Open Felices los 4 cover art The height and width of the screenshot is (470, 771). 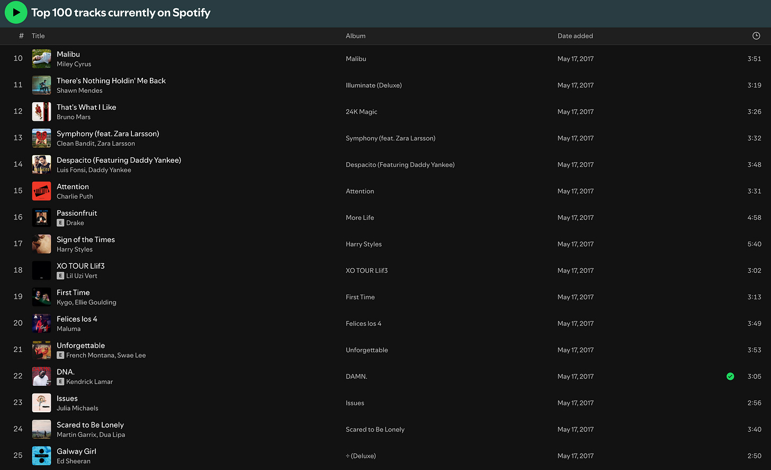click(x=42, y=324)
